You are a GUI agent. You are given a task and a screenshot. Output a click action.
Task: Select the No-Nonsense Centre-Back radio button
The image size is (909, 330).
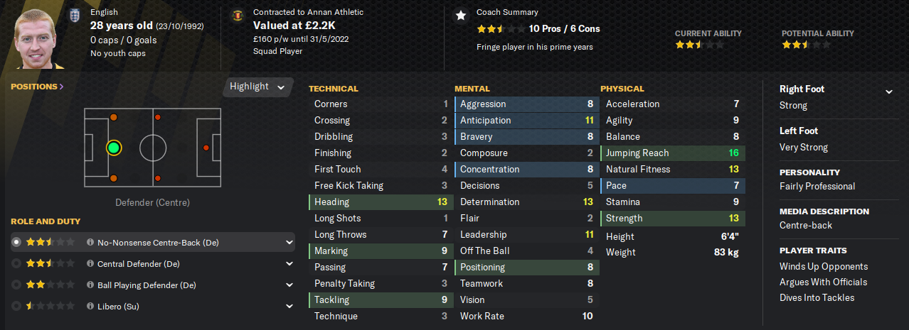click(x=16, y=243)
